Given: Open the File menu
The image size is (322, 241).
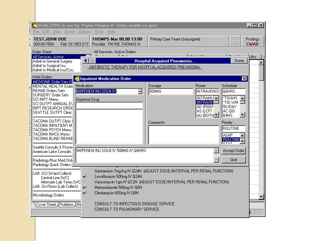Looking at the screenshot, I should (x=36, y=32).
